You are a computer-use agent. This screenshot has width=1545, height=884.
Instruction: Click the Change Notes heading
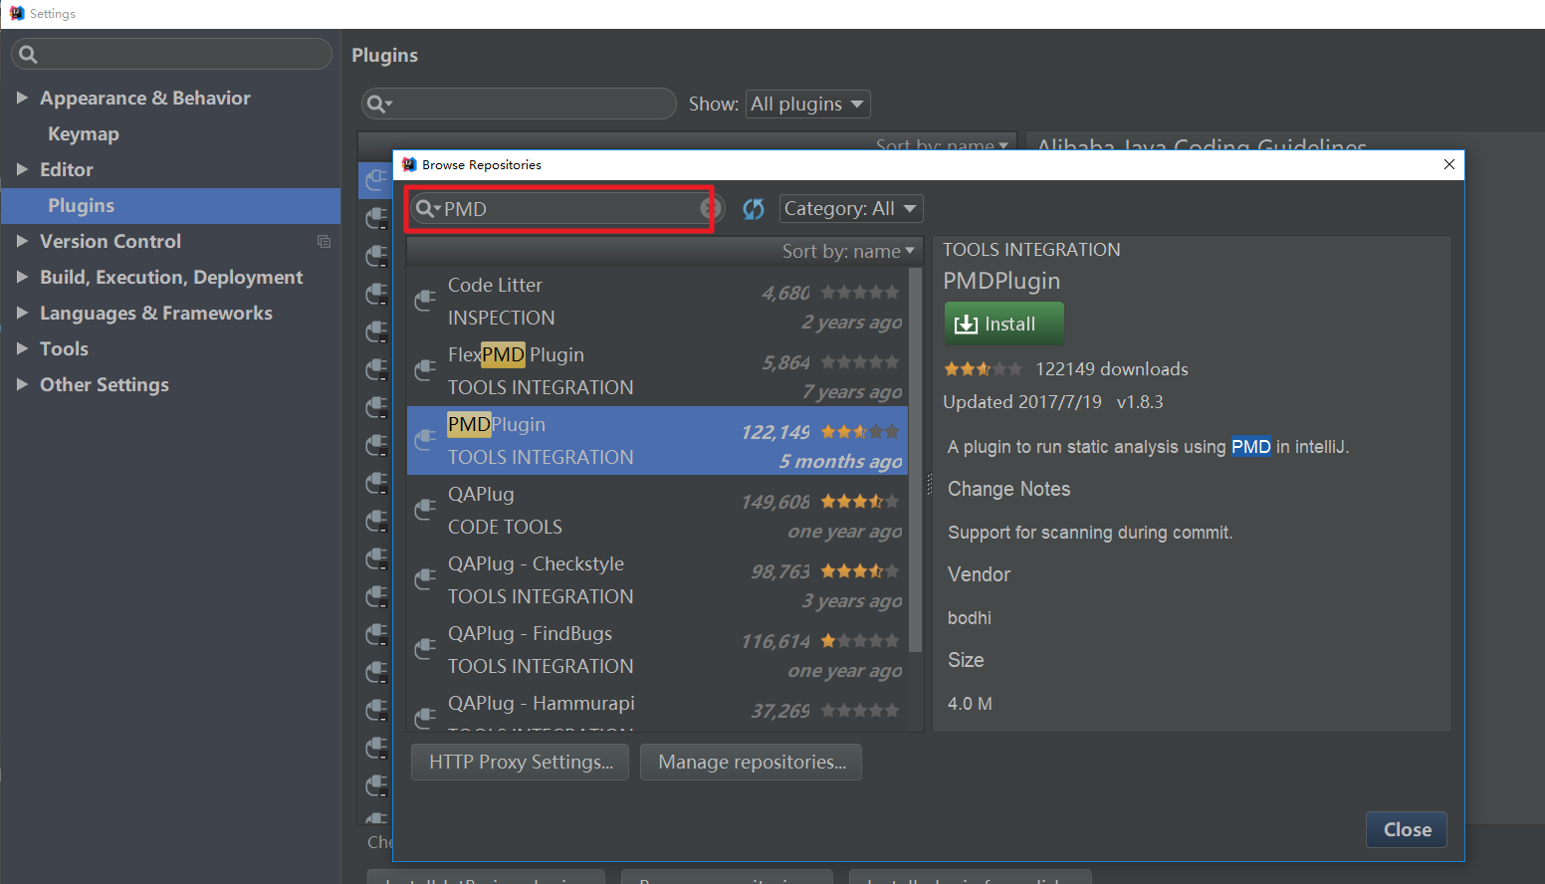pyautogui.click(x=1009, y=489)
